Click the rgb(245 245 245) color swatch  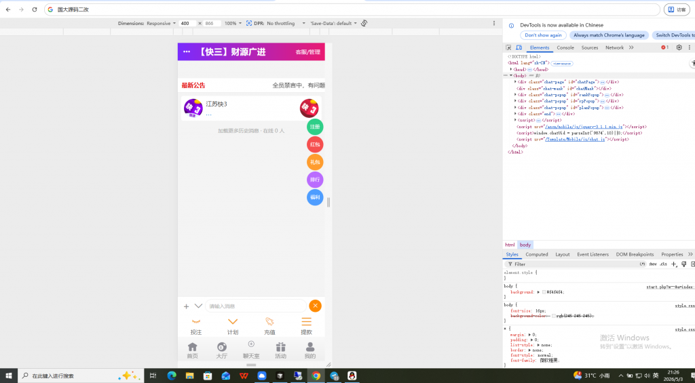click(554, 316)
